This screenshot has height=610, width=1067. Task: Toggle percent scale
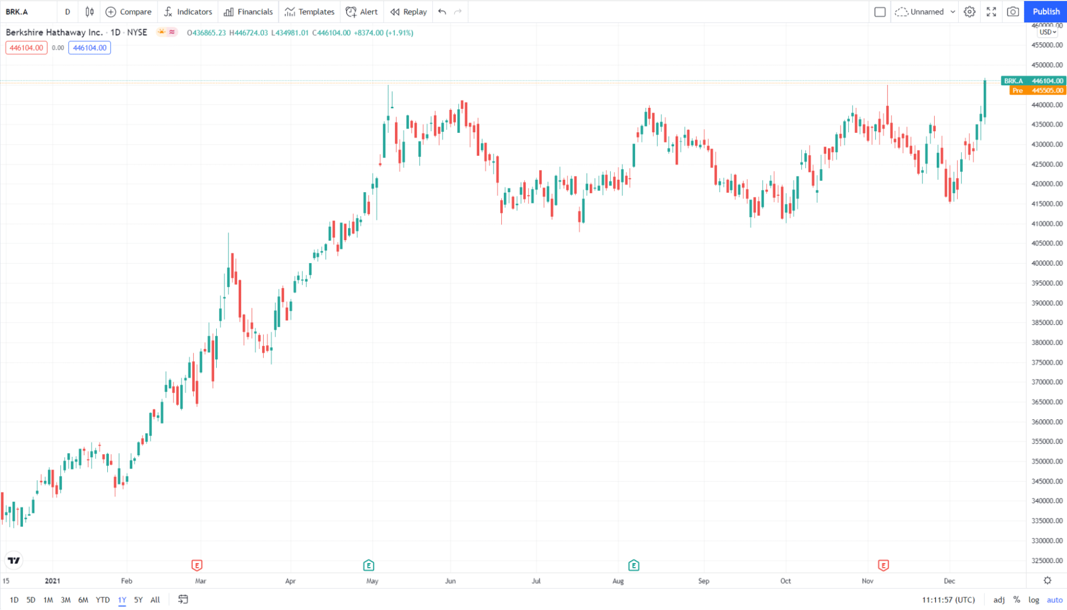coord(1017,600)
